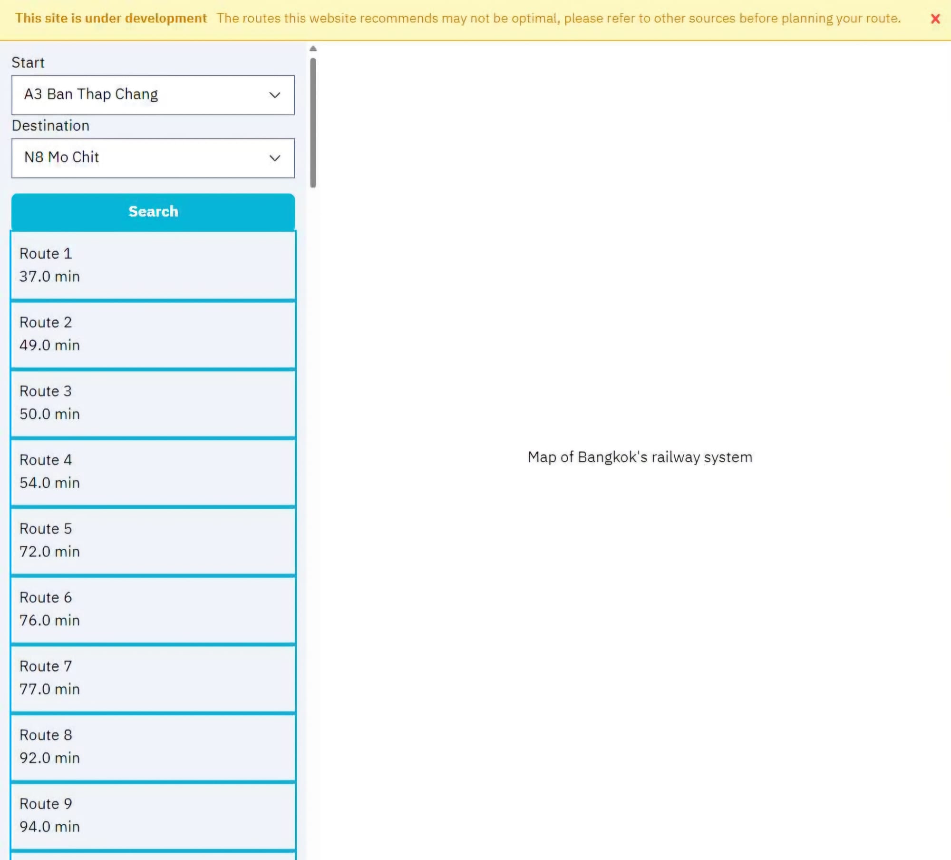Dismiss the under-development warning banner
The width and height of the screenshot is (951, 860).
(x=935, y=19)
